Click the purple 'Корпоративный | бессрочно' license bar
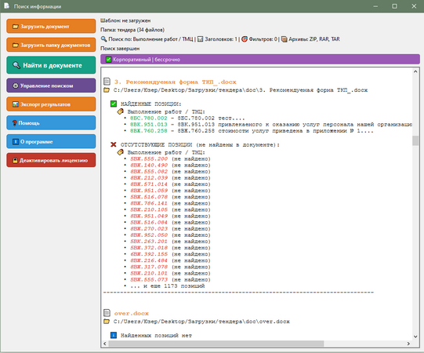The image size is (424, 353). click(260, 60)
